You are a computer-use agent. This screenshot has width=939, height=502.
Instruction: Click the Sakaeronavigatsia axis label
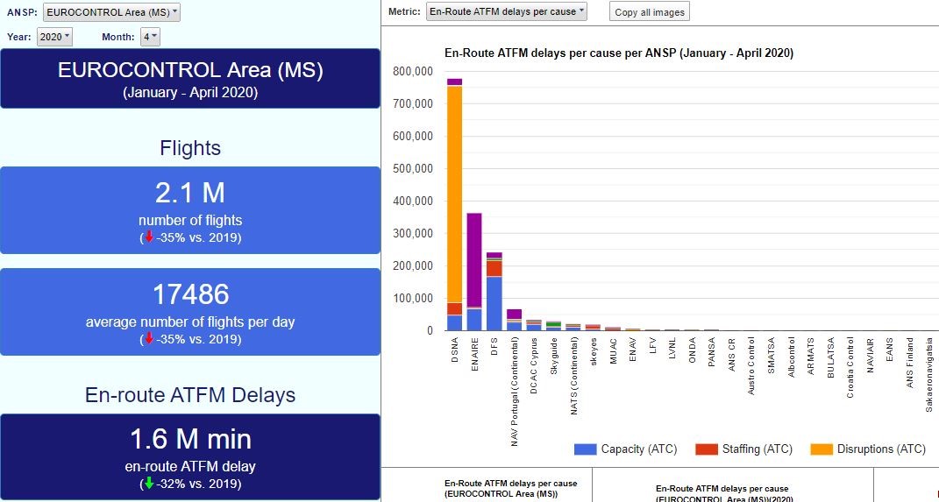click(x=929, y=375)
